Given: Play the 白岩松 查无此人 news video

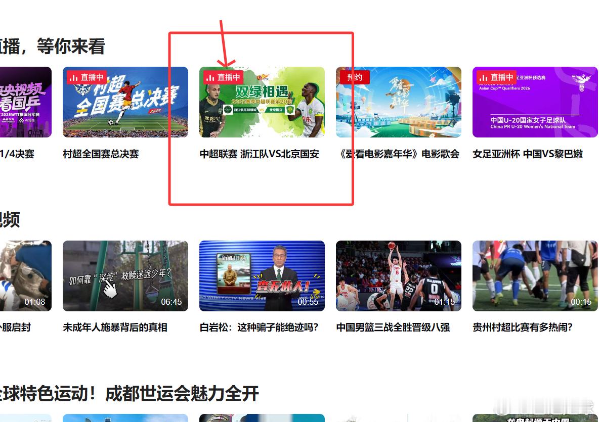Looking at the screenshot, I should tap(262, 276).
